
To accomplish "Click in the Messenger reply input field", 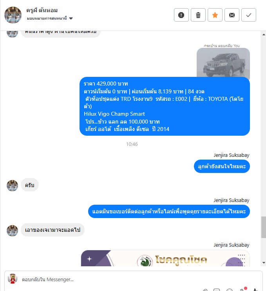I will click(134, 279).
